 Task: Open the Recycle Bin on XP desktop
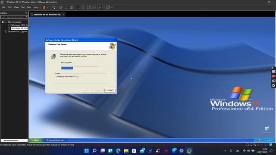[x=267, y=130]
